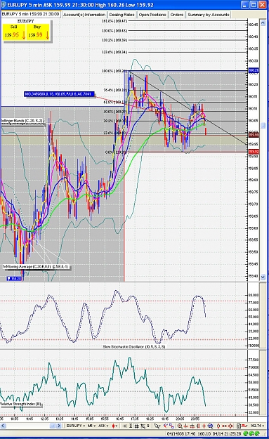Show Summary by Accounts tab

pyautogui.click(x=209, y=15)
